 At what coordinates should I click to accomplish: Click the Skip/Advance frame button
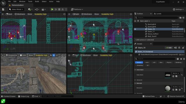(x=56, y=9)
